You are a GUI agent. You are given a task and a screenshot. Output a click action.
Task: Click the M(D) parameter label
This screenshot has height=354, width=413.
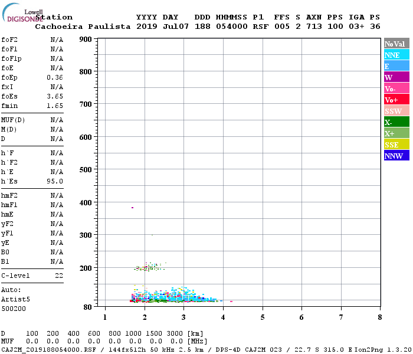9,130
